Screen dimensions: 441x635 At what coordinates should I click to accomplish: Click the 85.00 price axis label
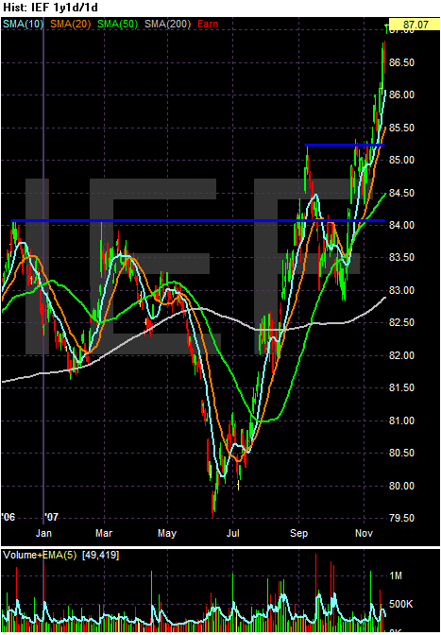click(x=401, y=161)
